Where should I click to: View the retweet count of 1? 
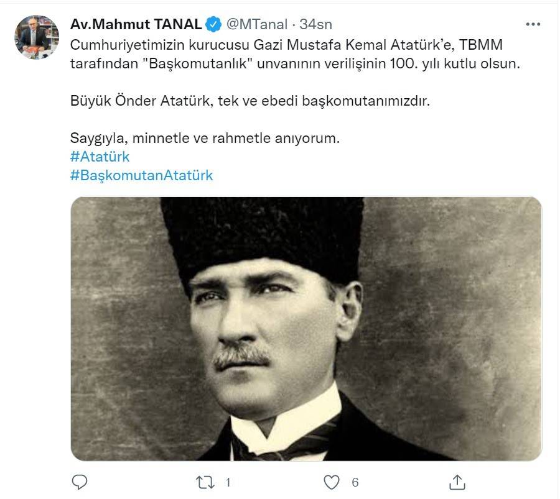(228, 483)
